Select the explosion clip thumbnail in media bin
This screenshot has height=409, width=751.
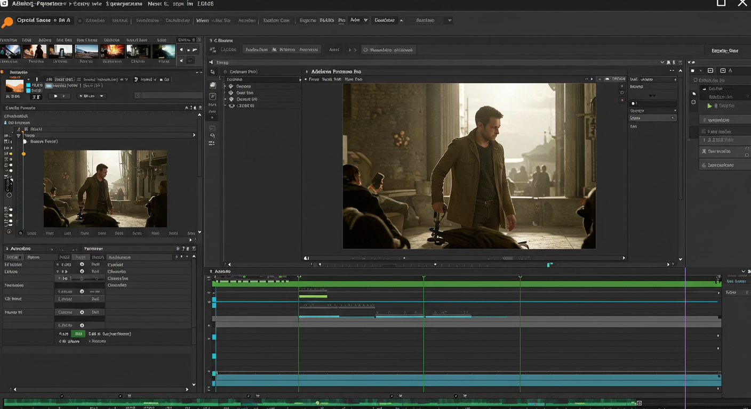(113, 51)
